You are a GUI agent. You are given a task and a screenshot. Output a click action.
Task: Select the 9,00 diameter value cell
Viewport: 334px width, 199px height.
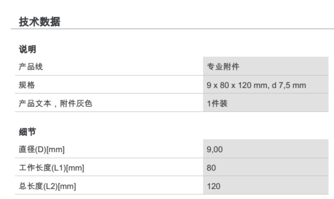point(215,150)
